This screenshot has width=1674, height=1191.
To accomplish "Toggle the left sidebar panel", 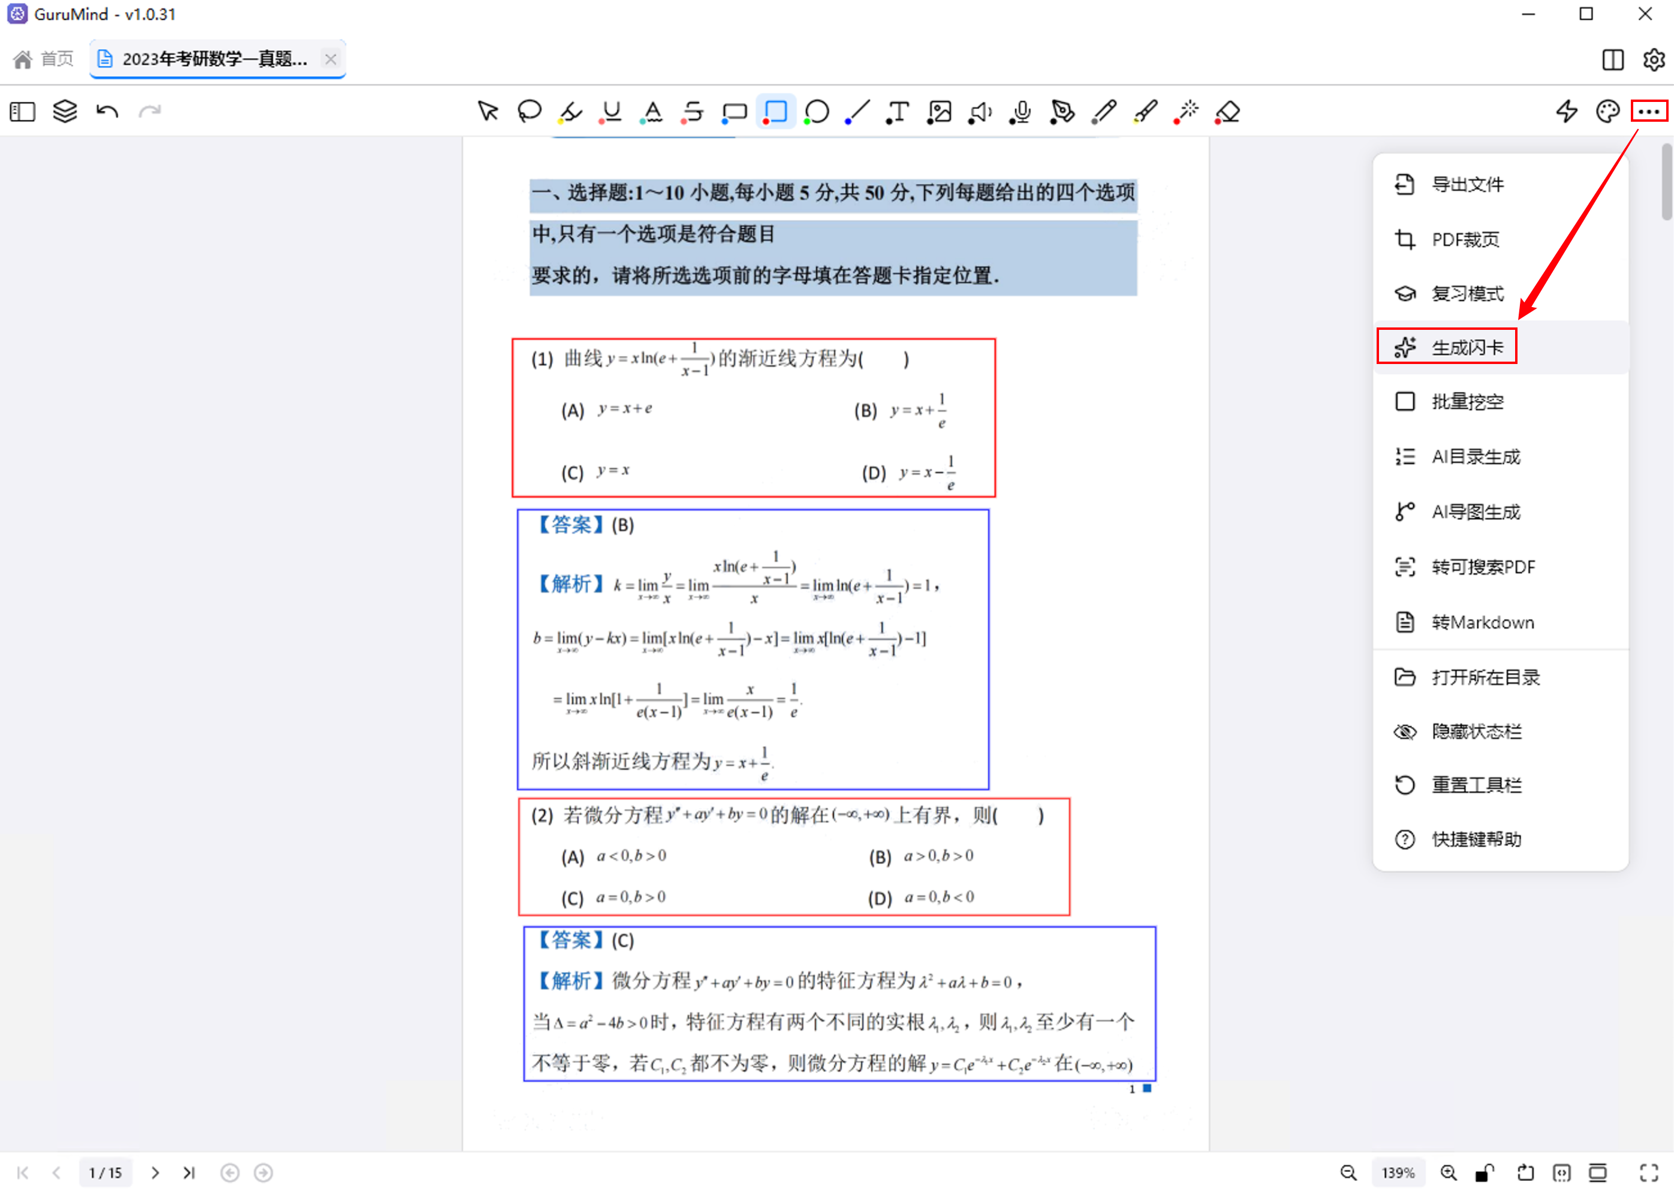I will [23, 112].
